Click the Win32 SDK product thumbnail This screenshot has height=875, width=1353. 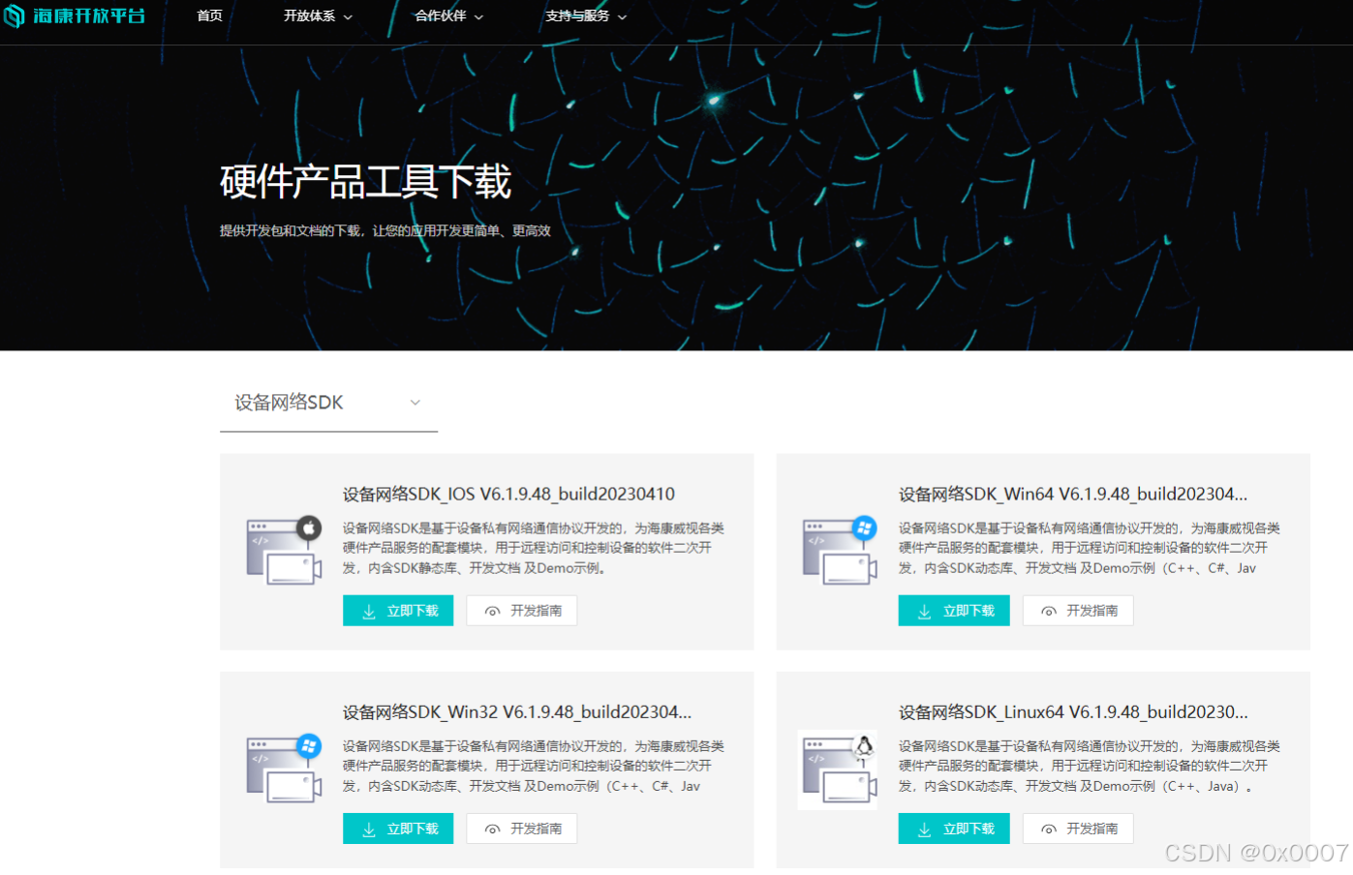pyautogui.click(x=284, y=769)
